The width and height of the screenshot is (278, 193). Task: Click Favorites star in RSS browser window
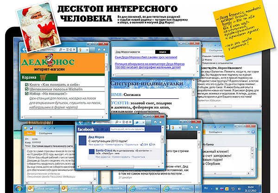tap(197, 128)
